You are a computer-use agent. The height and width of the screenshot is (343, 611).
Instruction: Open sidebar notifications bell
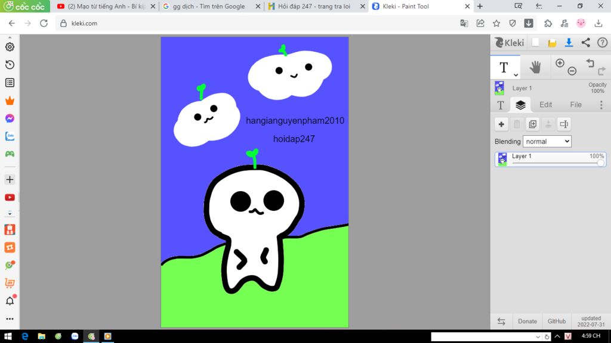[10, 301]
